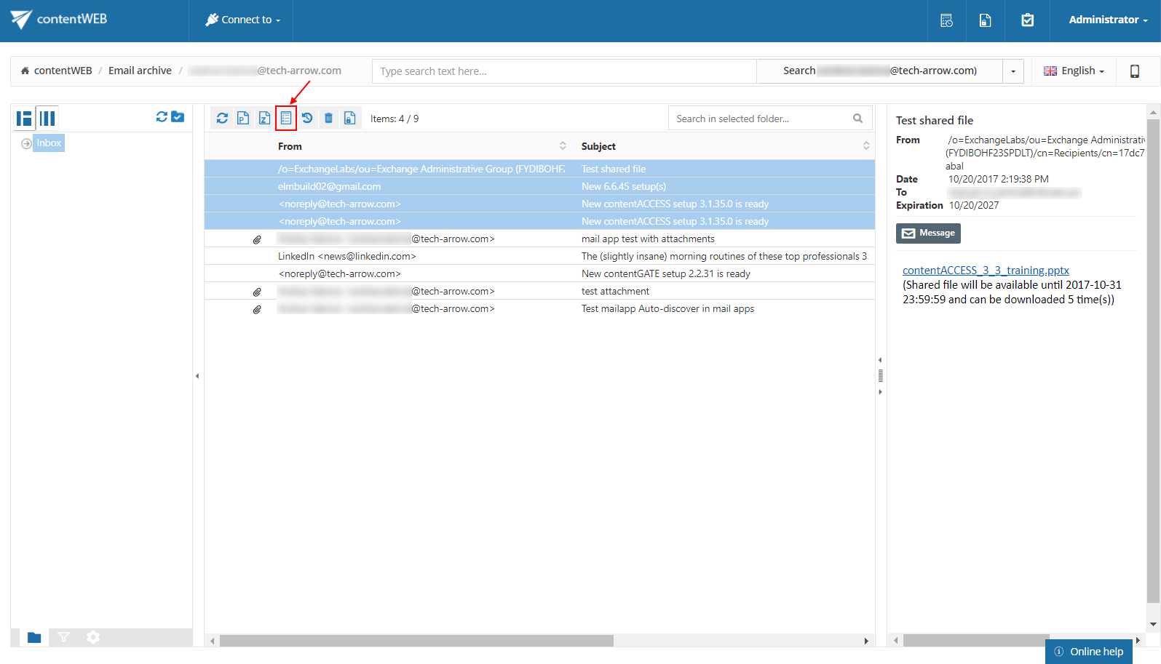Click the restore history icon
1161x664 pixels.
(x=307, y=118)
